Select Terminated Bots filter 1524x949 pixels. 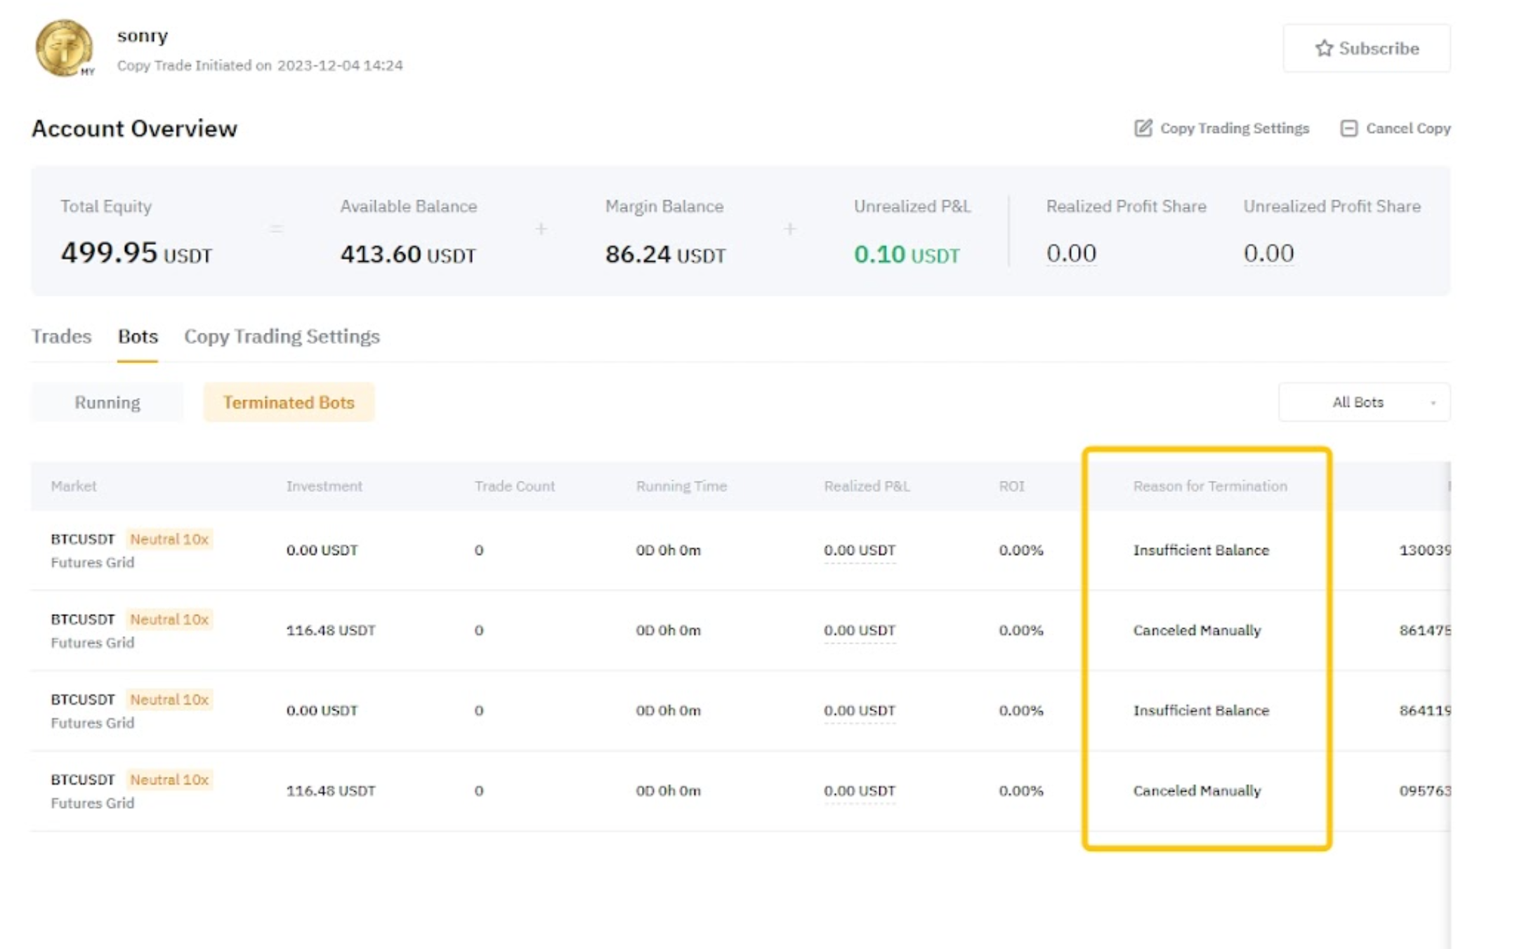coord(289,402)
